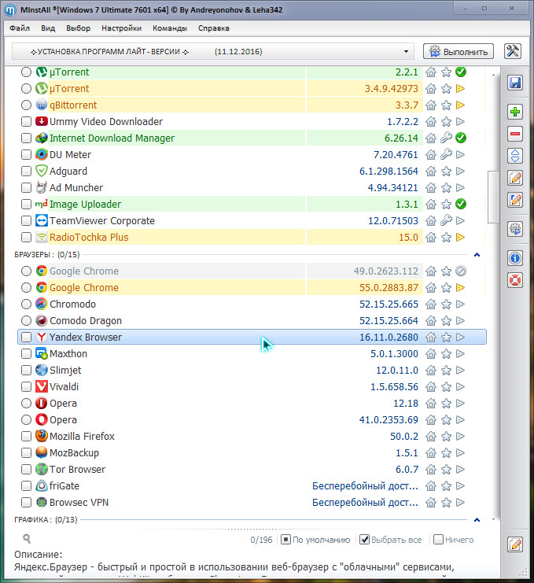Click the red lifebuoy help icon
The height and width of the screenshot is (583, 534).
coord(514,280)
